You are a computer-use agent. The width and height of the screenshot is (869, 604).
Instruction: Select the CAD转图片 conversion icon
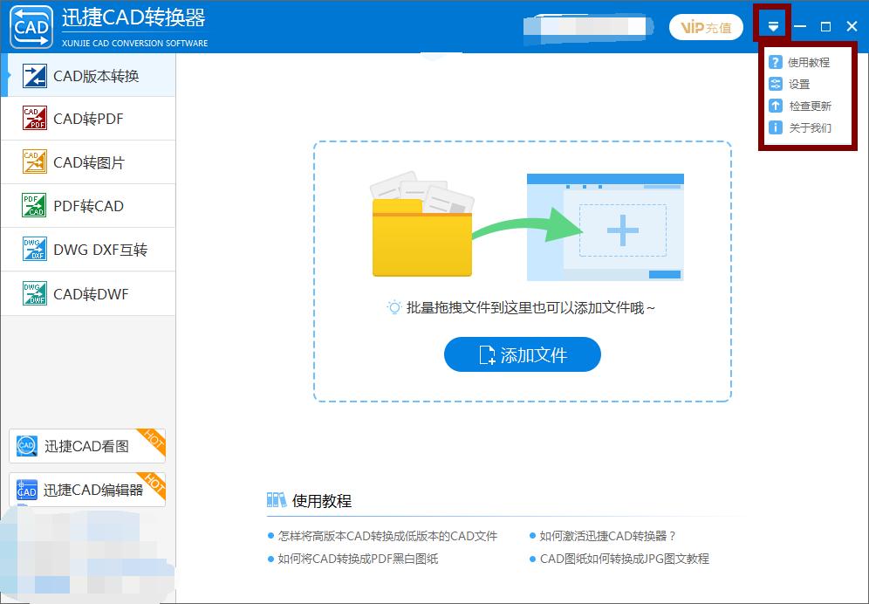tap(35, 161)
